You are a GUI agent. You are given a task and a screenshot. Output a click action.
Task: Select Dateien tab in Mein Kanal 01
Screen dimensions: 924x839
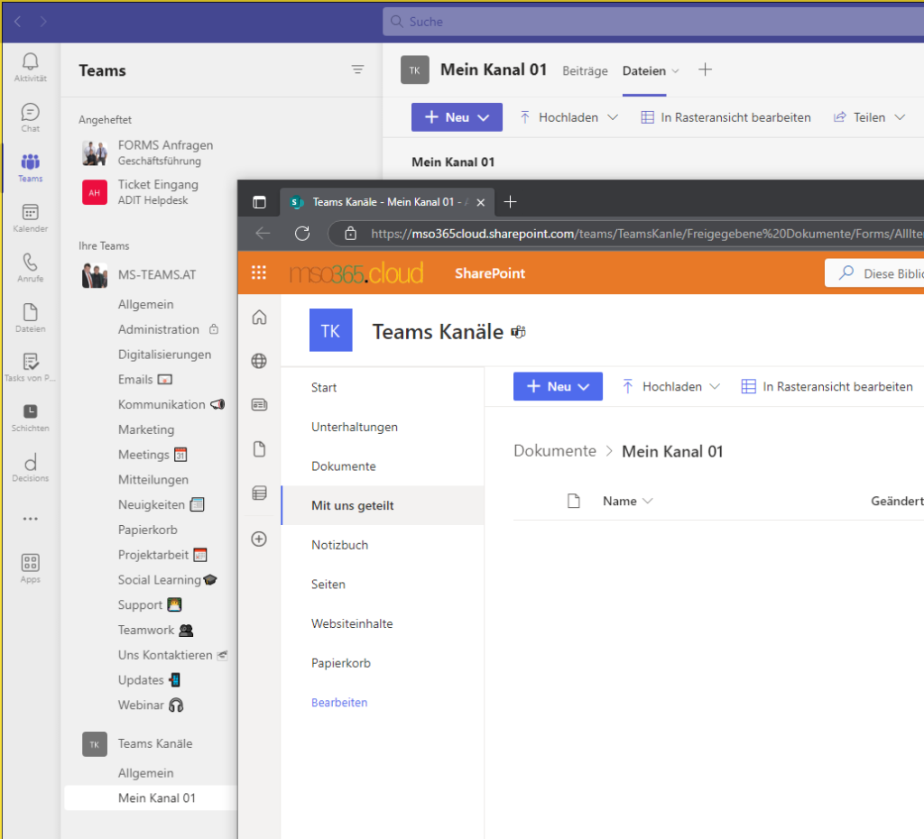click(x=643, y=70)
